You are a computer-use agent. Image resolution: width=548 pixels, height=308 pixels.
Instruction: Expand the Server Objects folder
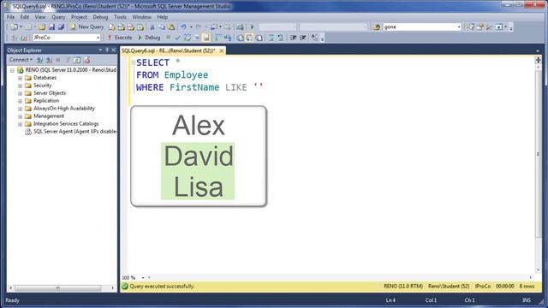tap(20, 93)
